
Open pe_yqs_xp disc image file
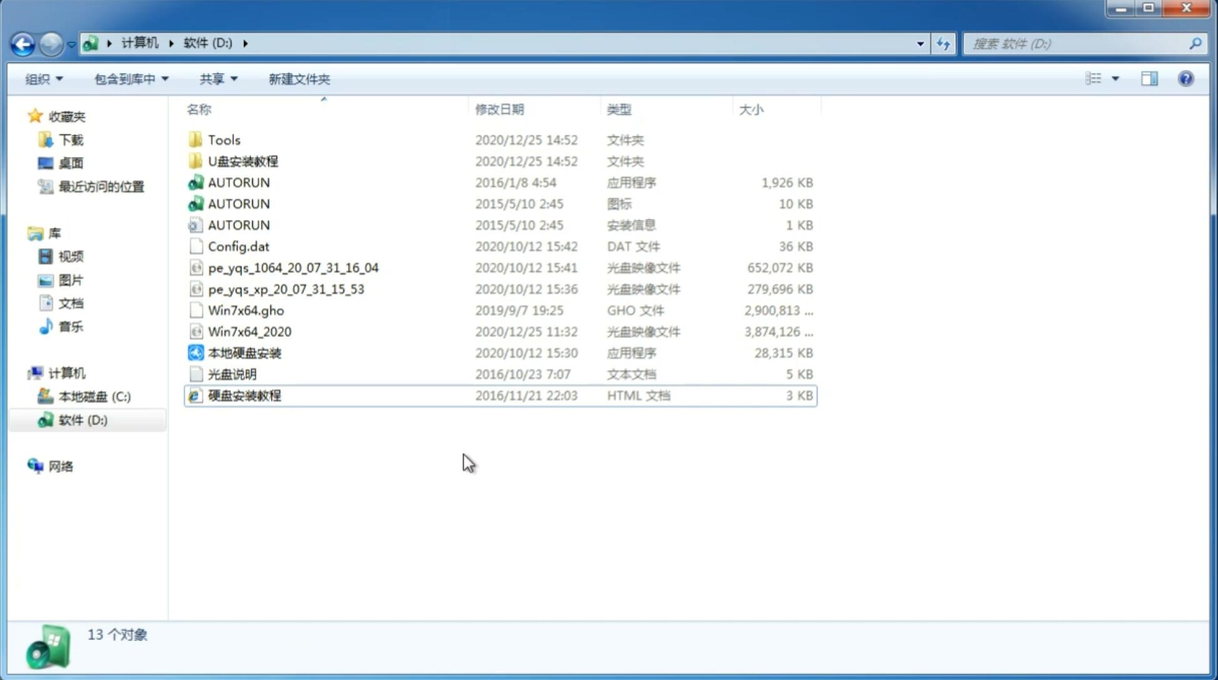tap(285, 288)
